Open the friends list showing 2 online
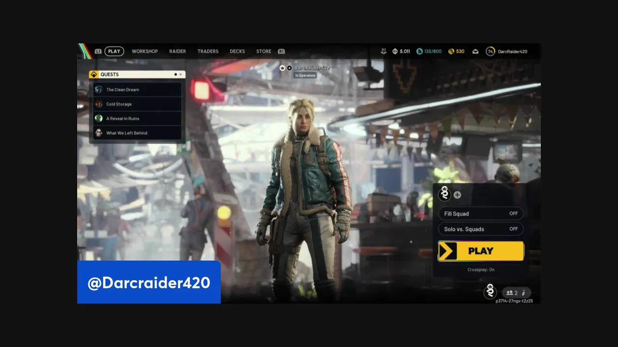This screenshot has height=347, width=618. (512, 293)
